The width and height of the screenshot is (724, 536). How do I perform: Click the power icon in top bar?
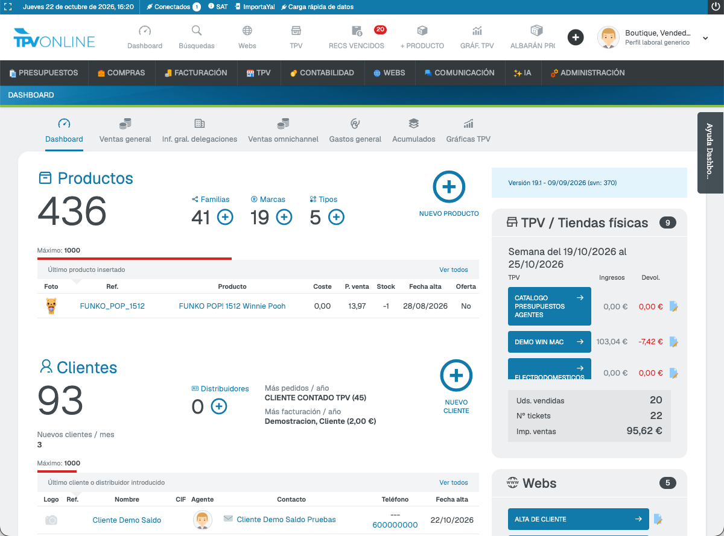(716, 7)
